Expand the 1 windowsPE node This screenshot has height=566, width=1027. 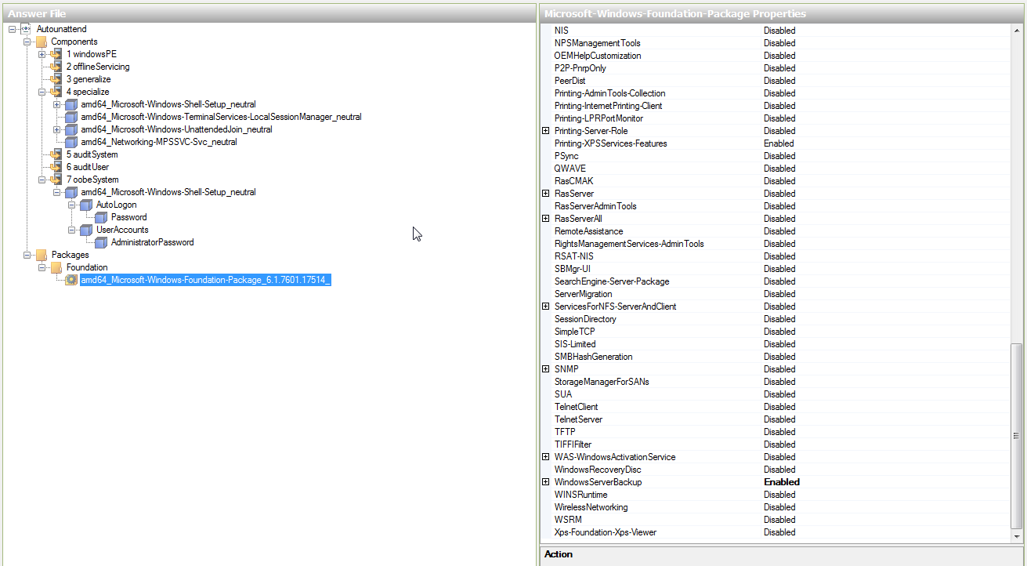pyautogui.click(x=42, y=54)
